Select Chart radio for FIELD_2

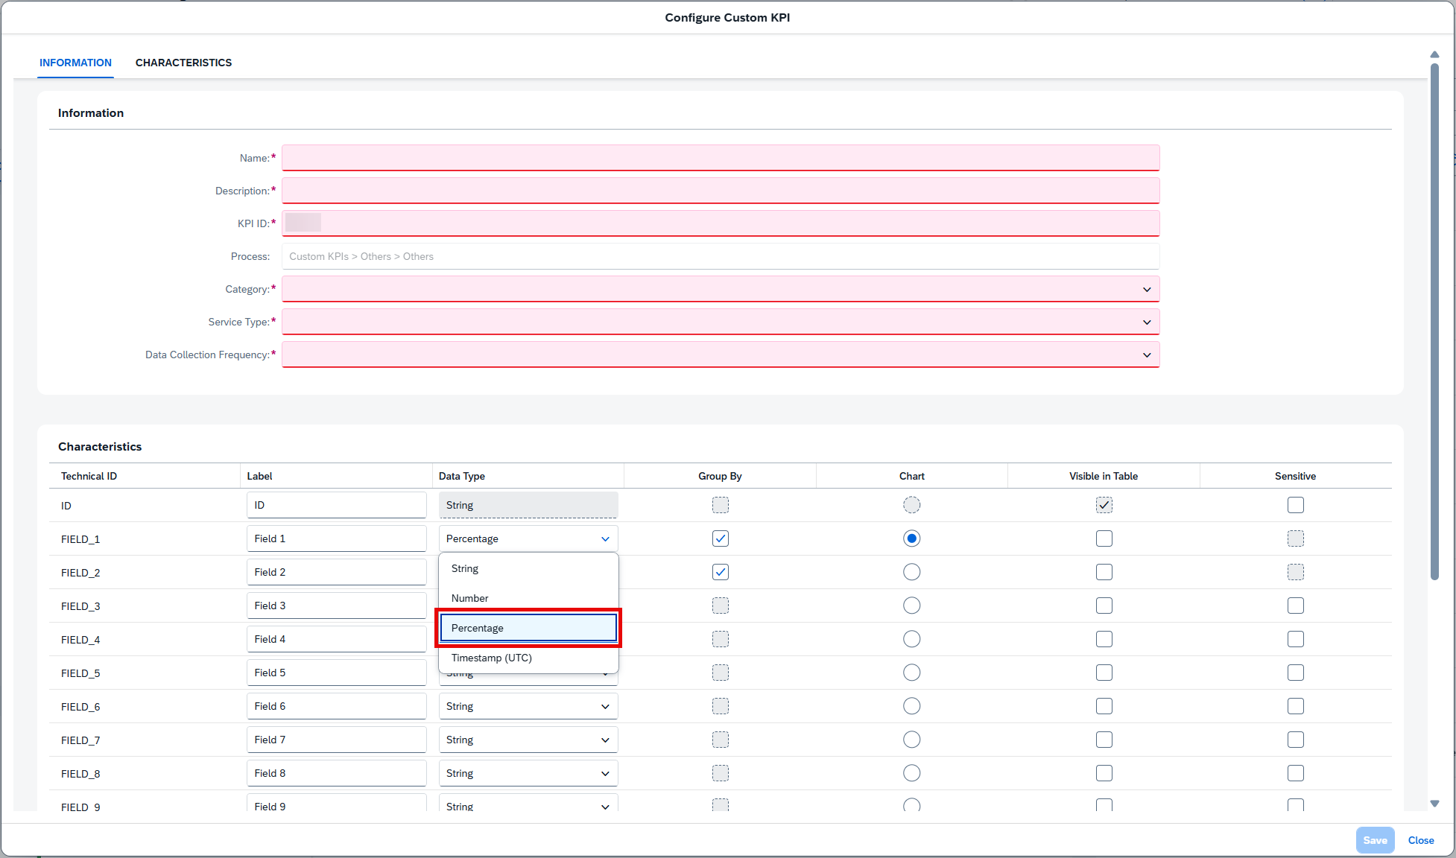[912, 572]
